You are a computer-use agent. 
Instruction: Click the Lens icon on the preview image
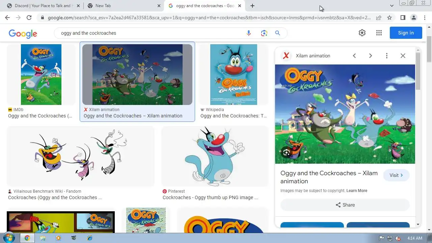287,153
